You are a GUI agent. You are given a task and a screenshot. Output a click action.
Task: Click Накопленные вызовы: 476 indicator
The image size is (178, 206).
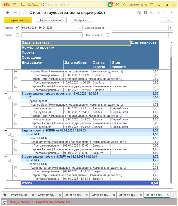[x=53, y=202]
